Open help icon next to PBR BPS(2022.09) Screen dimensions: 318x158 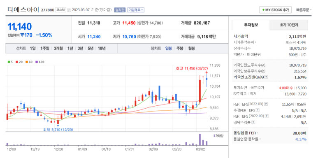(x=267, y=116)
